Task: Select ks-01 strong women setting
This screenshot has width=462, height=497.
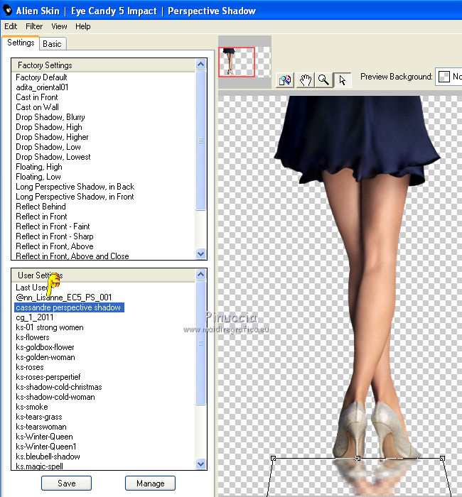Action: [x=50, y=327]
